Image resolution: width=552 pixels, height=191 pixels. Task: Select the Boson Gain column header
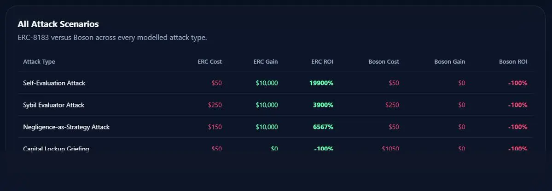tap(449, 62)
